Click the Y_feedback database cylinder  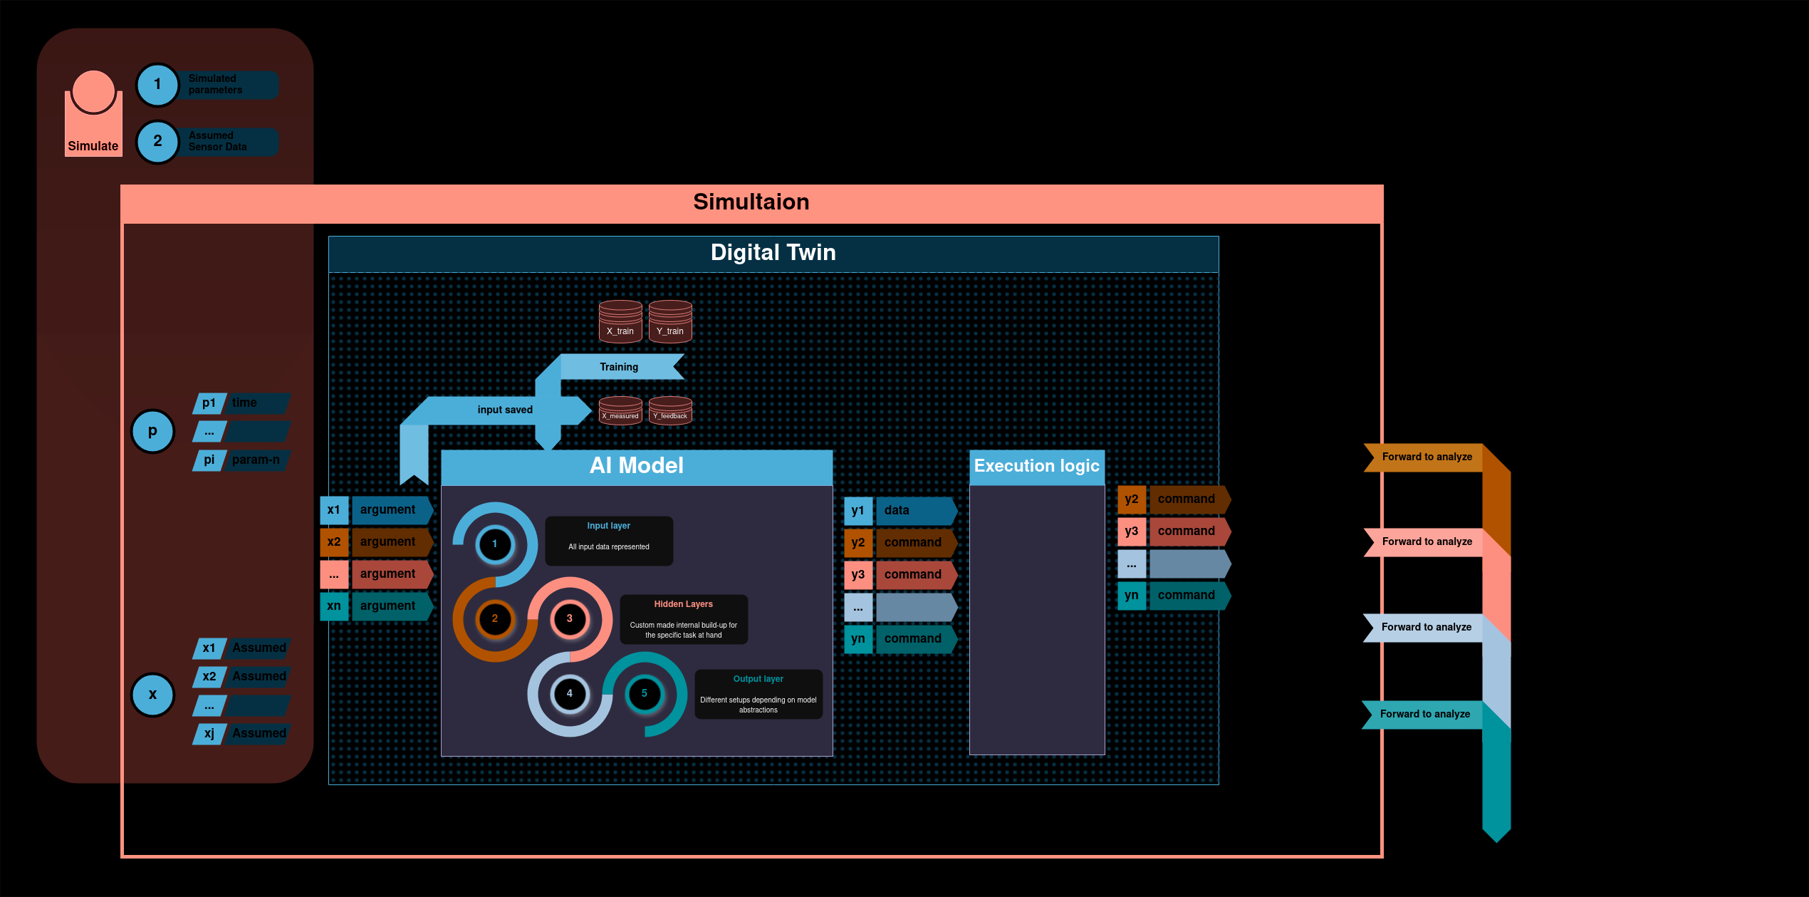(669, 410)
